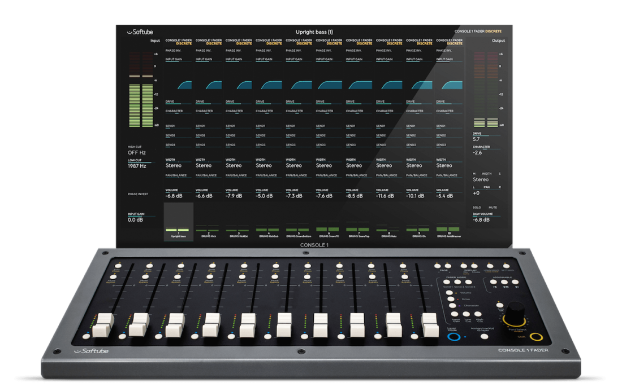
Task: Click the -5.4 dB volume value
Action: coord(444,196)
